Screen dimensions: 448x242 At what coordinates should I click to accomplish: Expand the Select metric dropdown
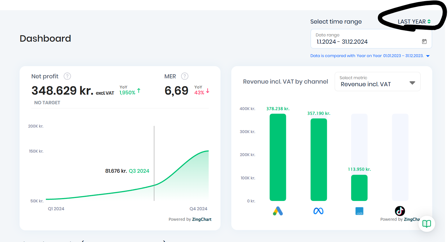pos(412,83)
